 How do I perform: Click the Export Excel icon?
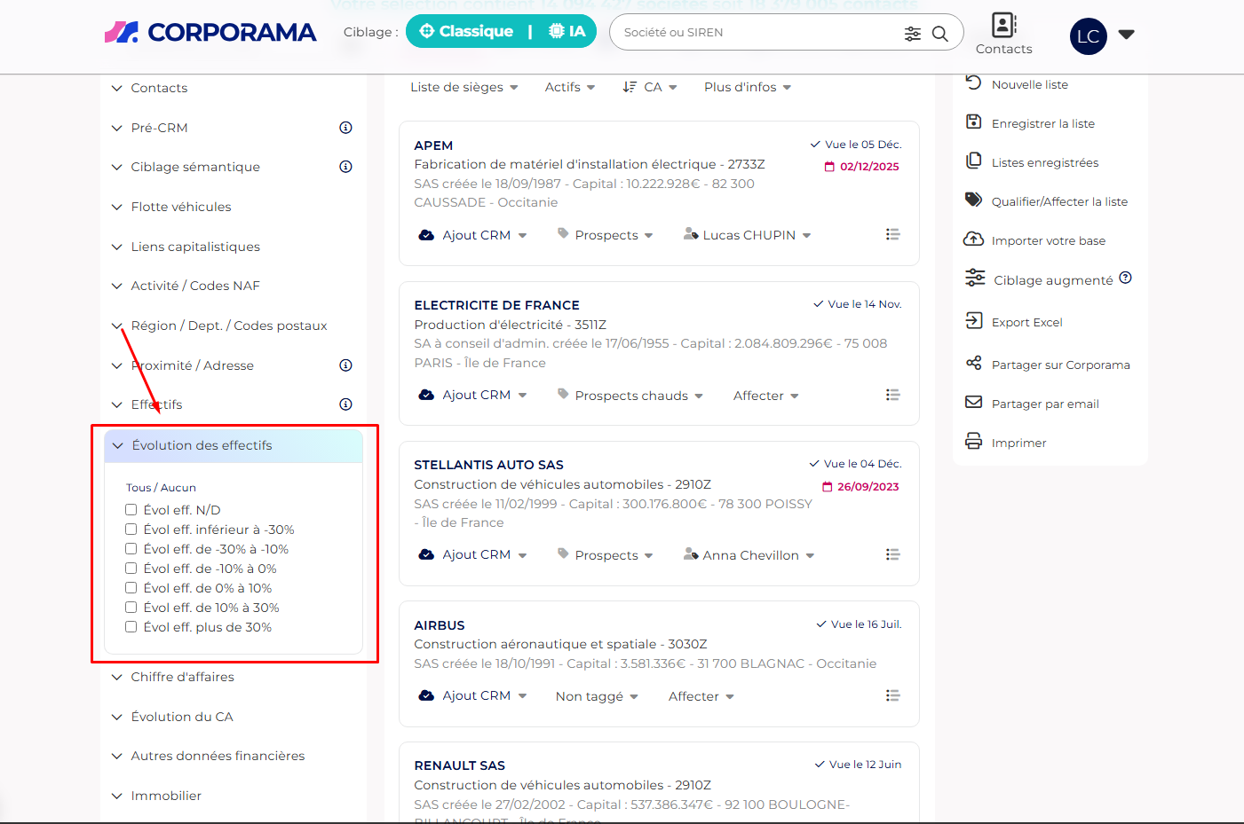974,321
